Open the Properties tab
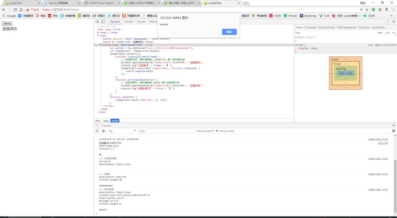Viewport: 397px width, 218px height. 364,27
